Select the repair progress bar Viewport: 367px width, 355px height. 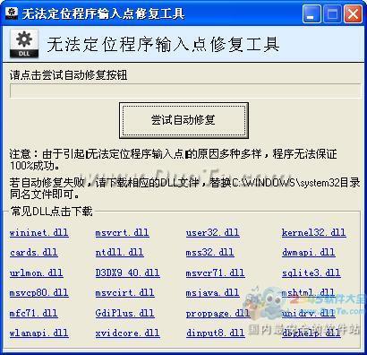click(x=185, y=91)
